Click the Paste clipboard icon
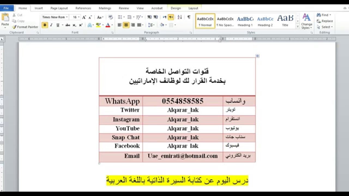This screenshot has height=196, width=349. coord(5,17)
